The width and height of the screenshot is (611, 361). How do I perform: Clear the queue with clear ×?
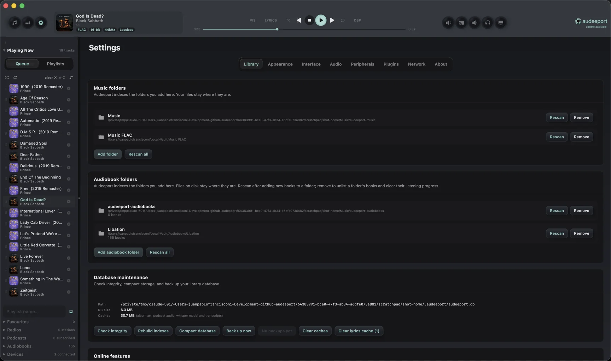(x=51, y=77)
